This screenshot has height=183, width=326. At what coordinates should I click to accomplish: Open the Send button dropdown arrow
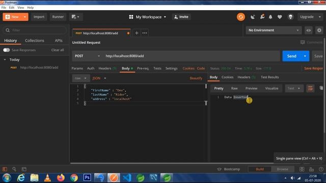(x=305, y=56)
